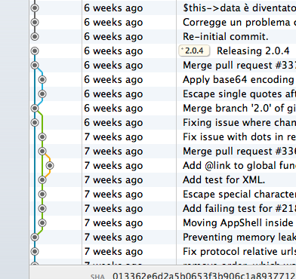Click graph node for Escape special character commit
296x279 pixels.
pyautogui.click(x=42, y=195)
